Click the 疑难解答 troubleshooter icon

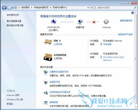coord(46,103)
